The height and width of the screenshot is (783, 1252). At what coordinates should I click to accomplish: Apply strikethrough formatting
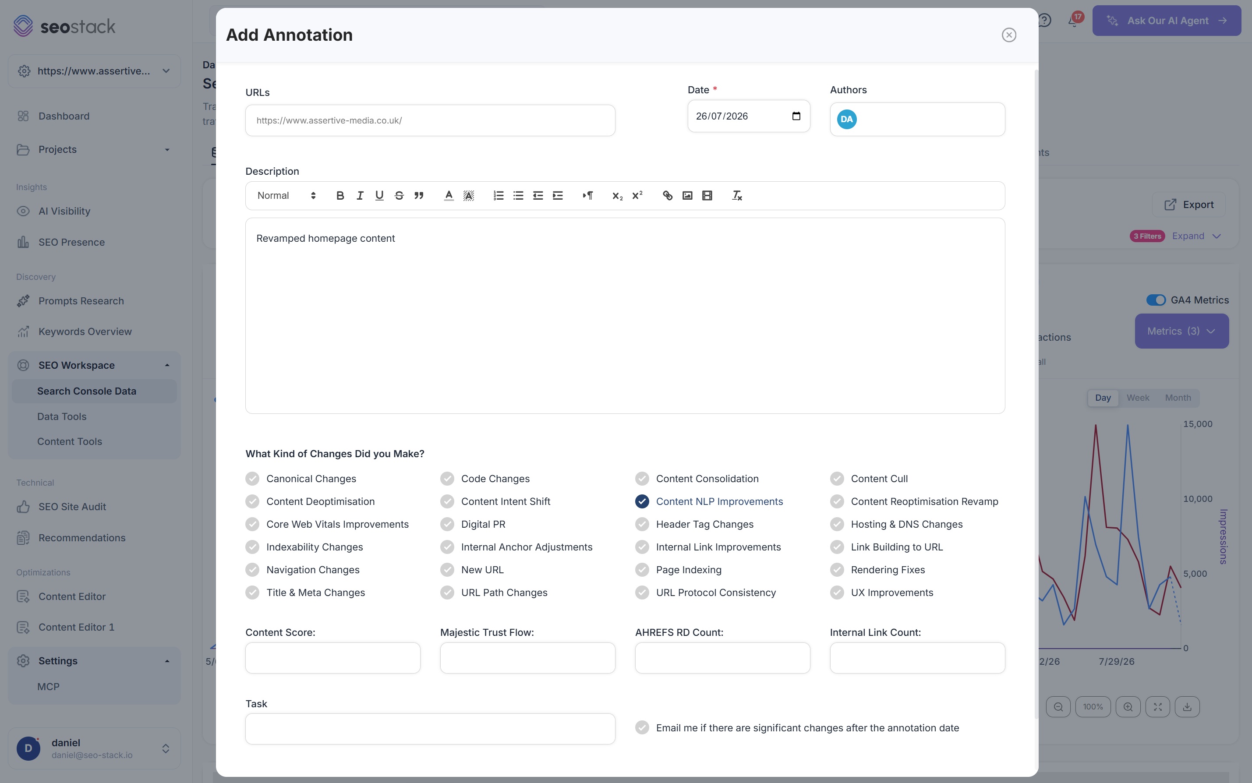[x=399, y=196]
